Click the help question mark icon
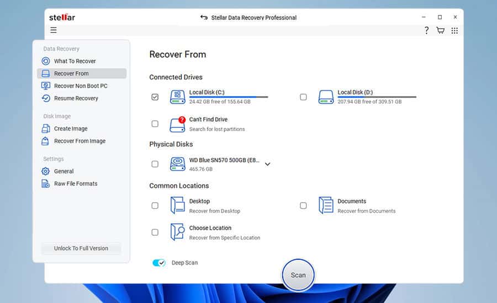Screen dimensions: 497x303 coord(427,30)
